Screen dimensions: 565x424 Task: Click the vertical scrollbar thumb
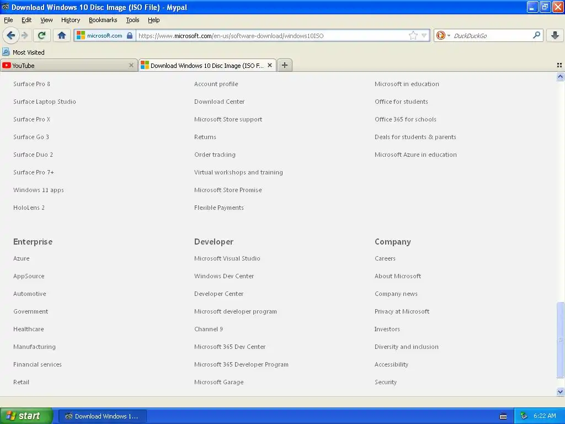pyautogui.click(x=560, y=340)
